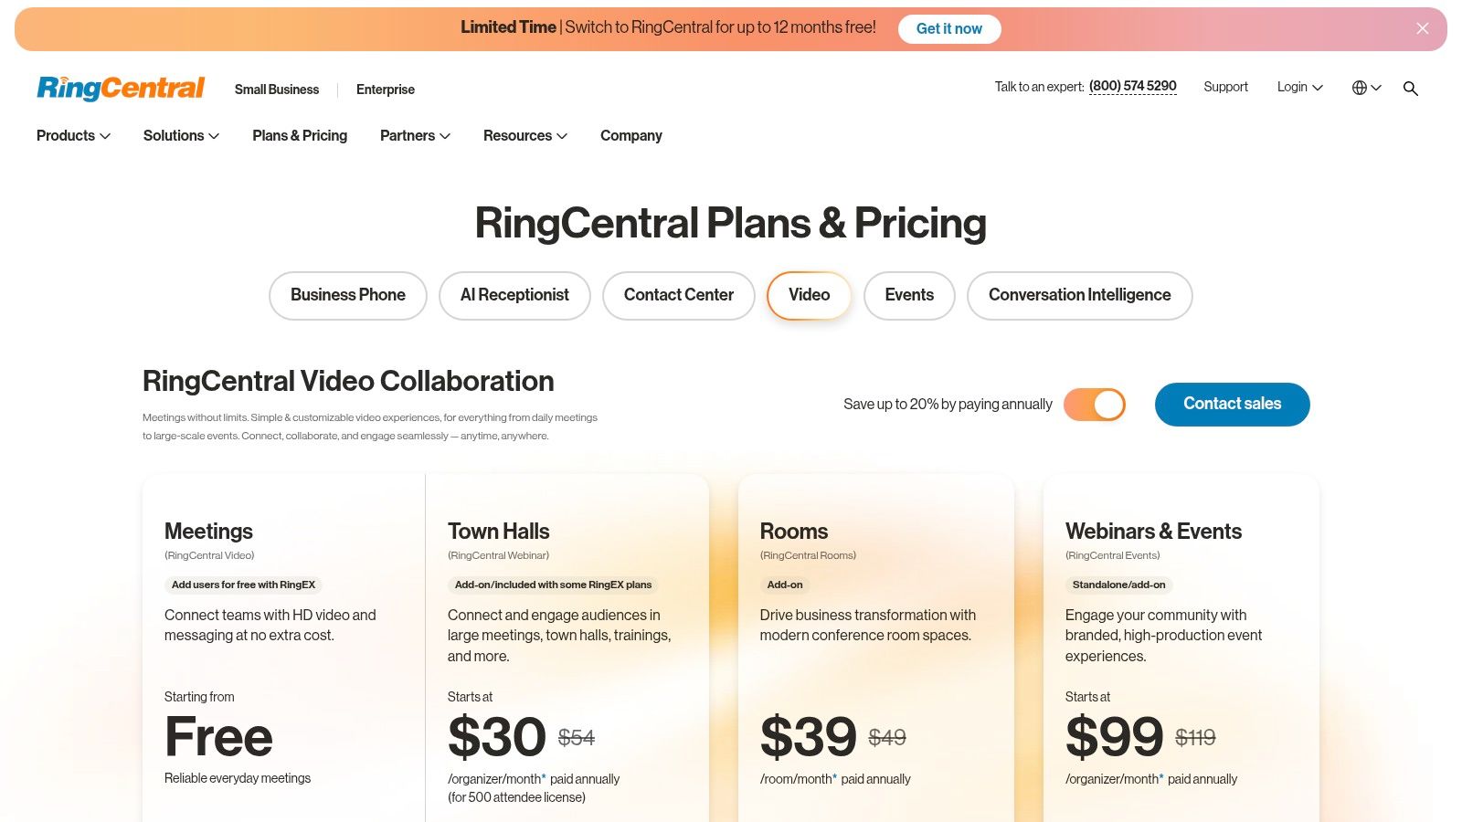Image resolution: width=1462 pixels, height=822 pixels.
Task: Open the Resources dropdown
Action: click(524, 135)
